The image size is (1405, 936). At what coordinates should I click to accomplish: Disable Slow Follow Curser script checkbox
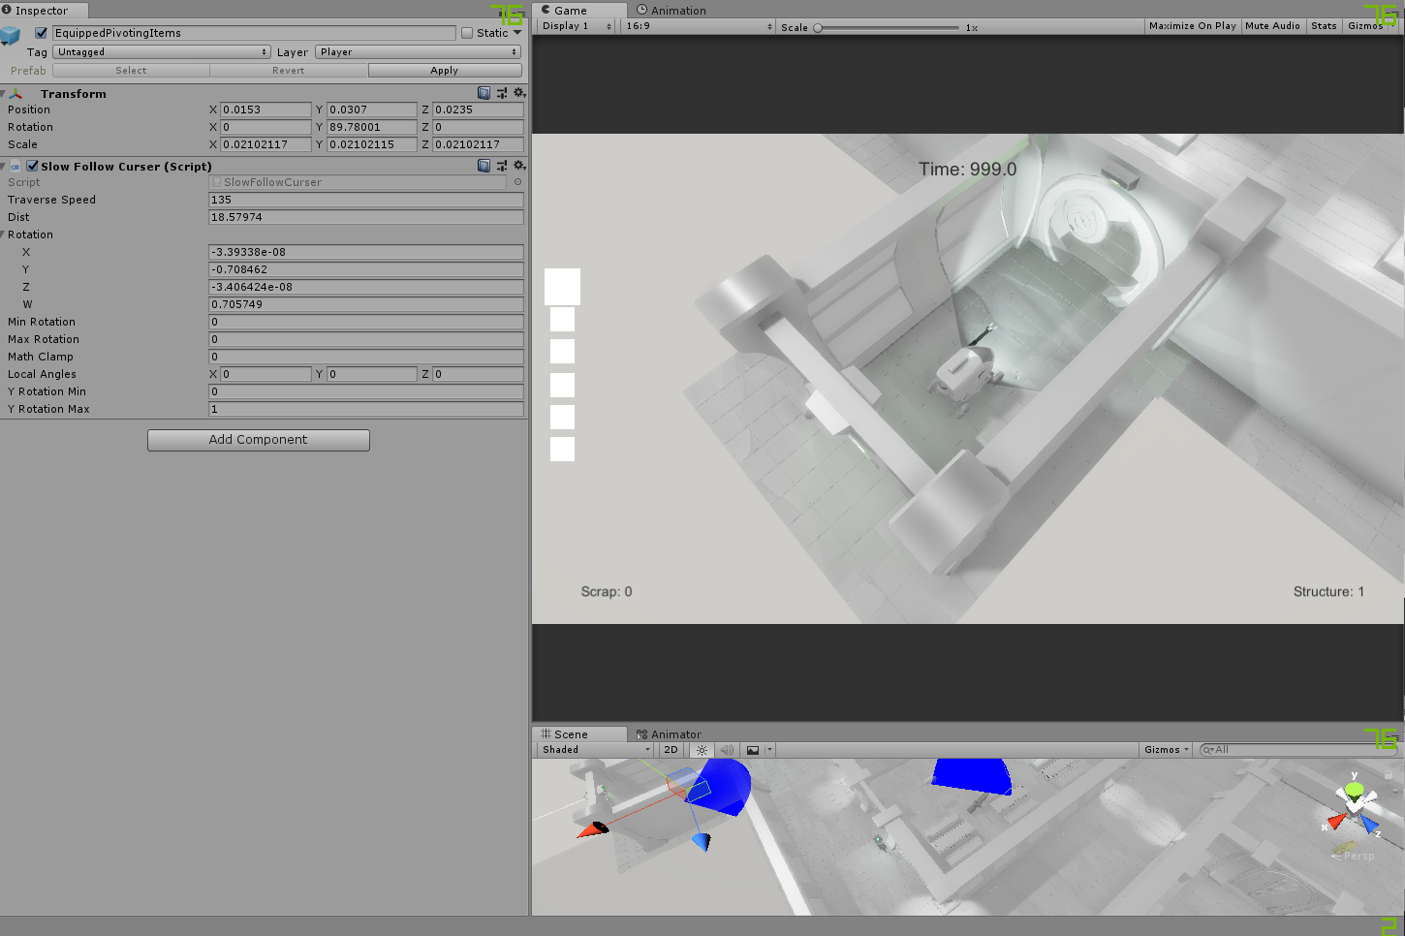click(32, 166)
